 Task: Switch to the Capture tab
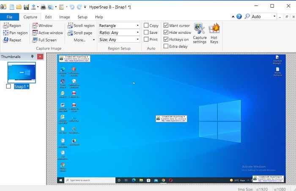(30, 17)
